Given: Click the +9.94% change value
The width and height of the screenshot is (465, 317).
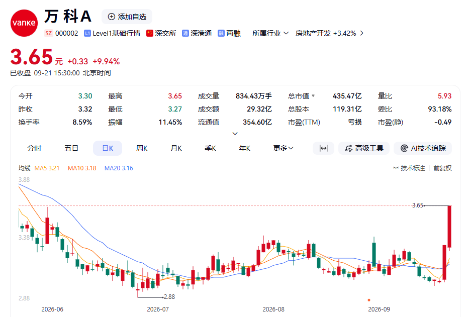Looking at the screenshot, I should coord(106,62).
